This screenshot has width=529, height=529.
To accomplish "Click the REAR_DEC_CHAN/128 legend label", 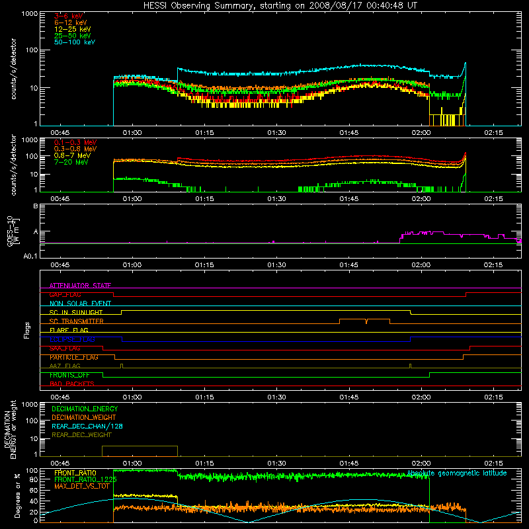I will tap(87, 426).
